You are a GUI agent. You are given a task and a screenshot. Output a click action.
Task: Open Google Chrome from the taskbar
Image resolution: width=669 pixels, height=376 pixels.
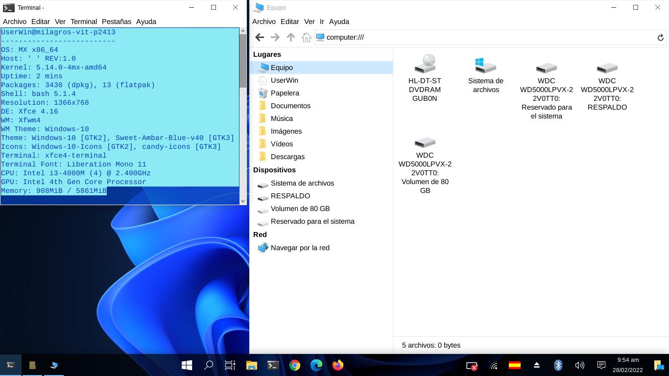[295, 365]
